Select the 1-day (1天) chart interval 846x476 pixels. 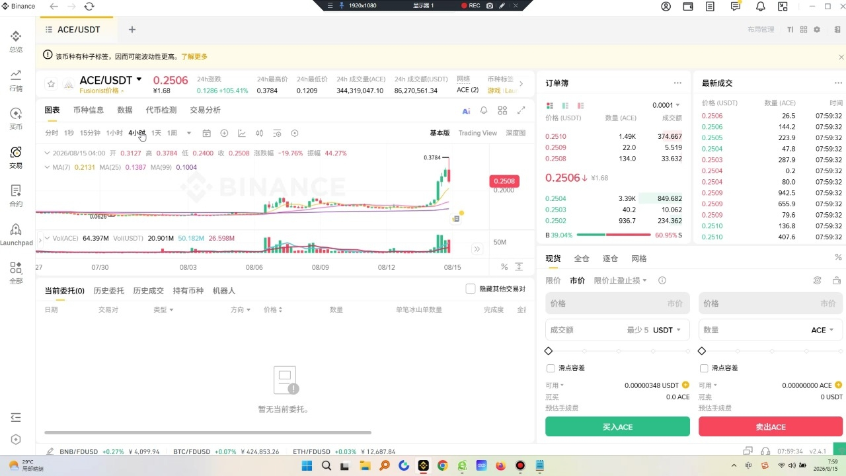[x=156, y=133]
